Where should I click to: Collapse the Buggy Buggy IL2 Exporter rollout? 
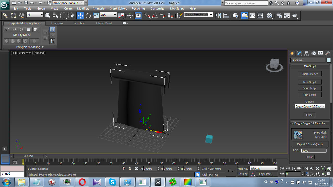click(x=310, y=123)
